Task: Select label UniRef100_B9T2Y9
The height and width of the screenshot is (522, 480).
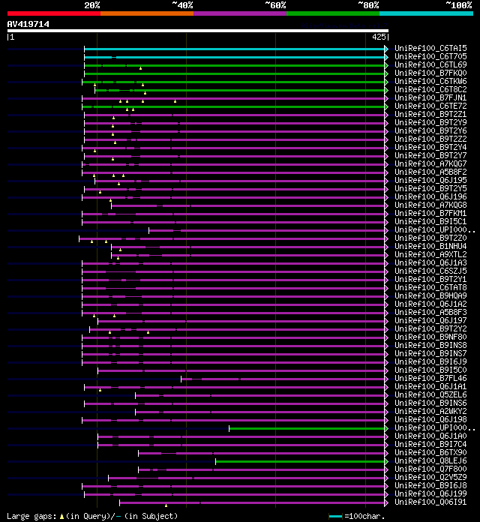Action: 430,122
